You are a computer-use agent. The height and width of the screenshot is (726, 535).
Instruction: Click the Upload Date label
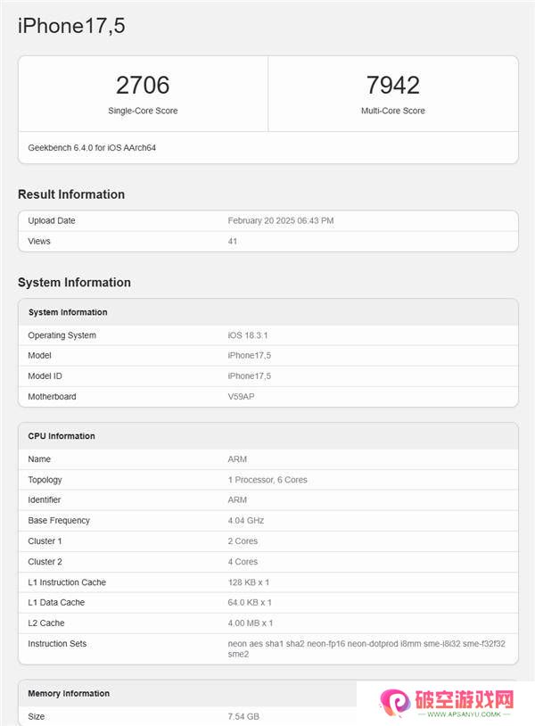coord(52,221)
